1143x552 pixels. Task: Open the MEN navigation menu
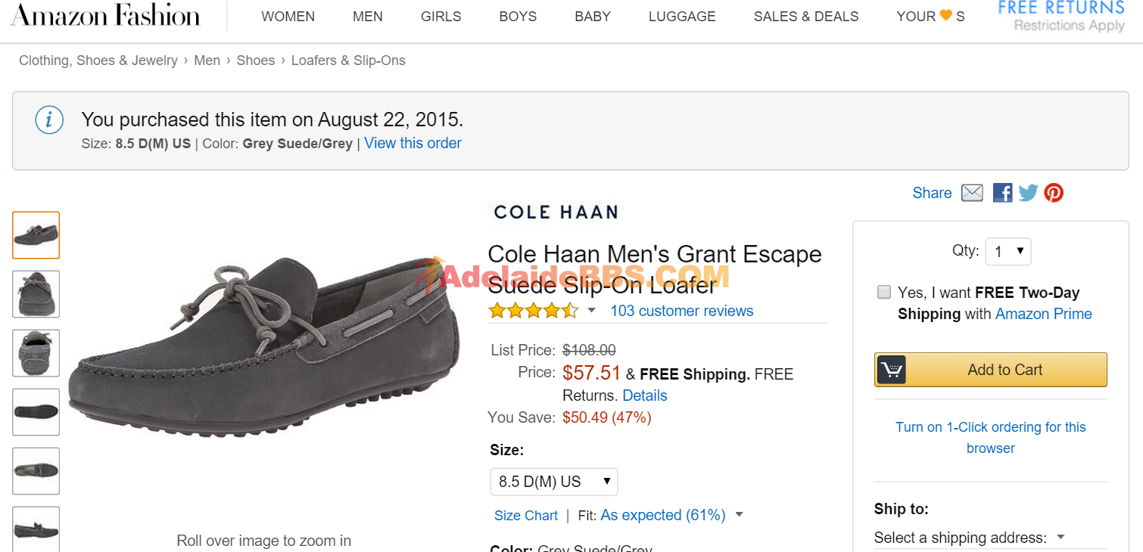[x=368, y=17]
